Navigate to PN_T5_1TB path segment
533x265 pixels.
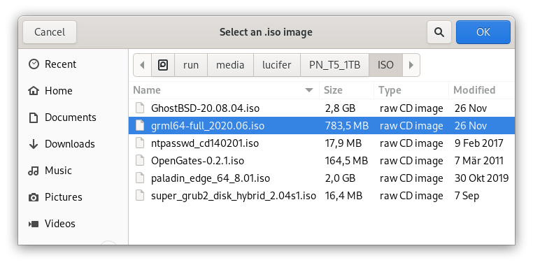click(x=334, y=65)
